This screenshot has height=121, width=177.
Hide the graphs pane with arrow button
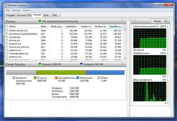[135, 21]
